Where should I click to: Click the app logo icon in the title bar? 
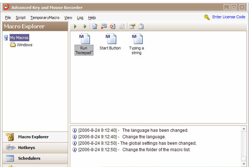click(x=6, y=7)
